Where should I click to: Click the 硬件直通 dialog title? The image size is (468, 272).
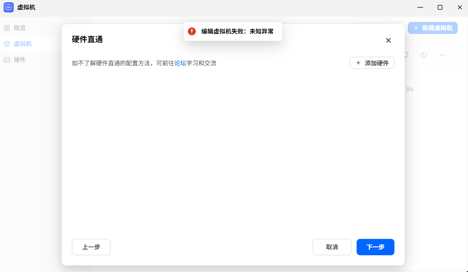[87, 40]
